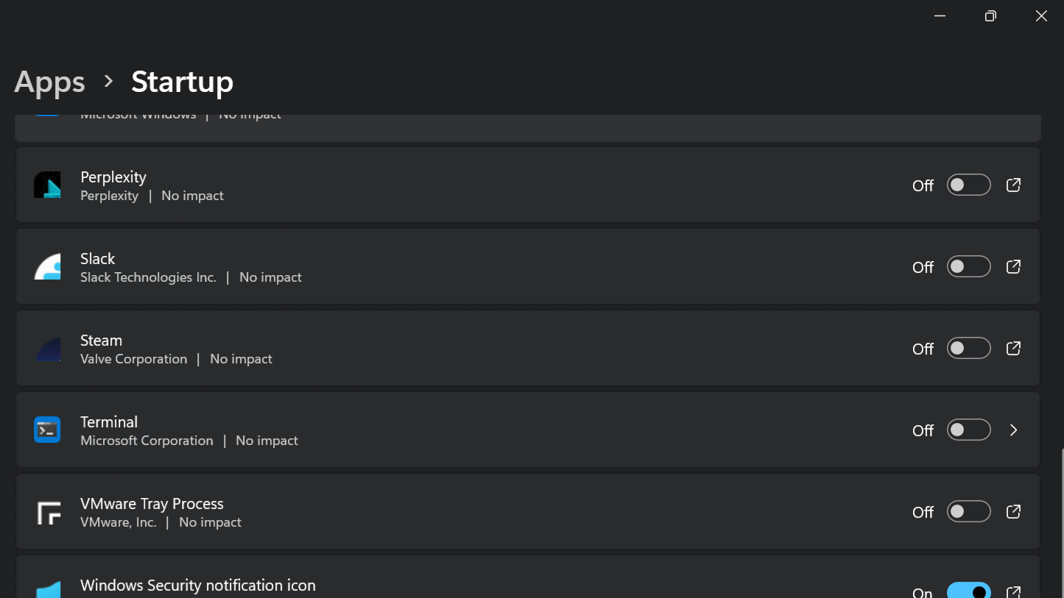The image size is (1064, 598).
Task: Click the VMware Tray Process icon
Action: (47, 511)
